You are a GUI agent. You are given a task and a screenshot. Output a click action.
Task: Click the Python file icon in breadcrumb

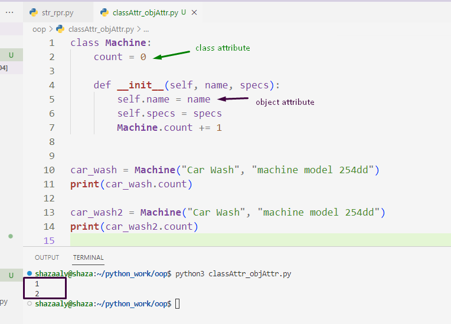tap(60, 29)
